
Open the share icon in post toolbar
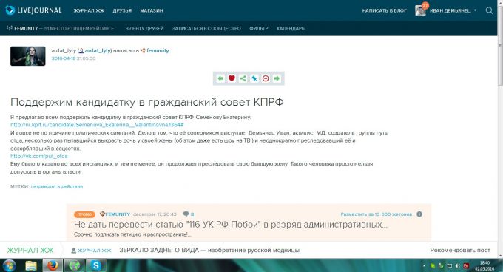point(243,78)
